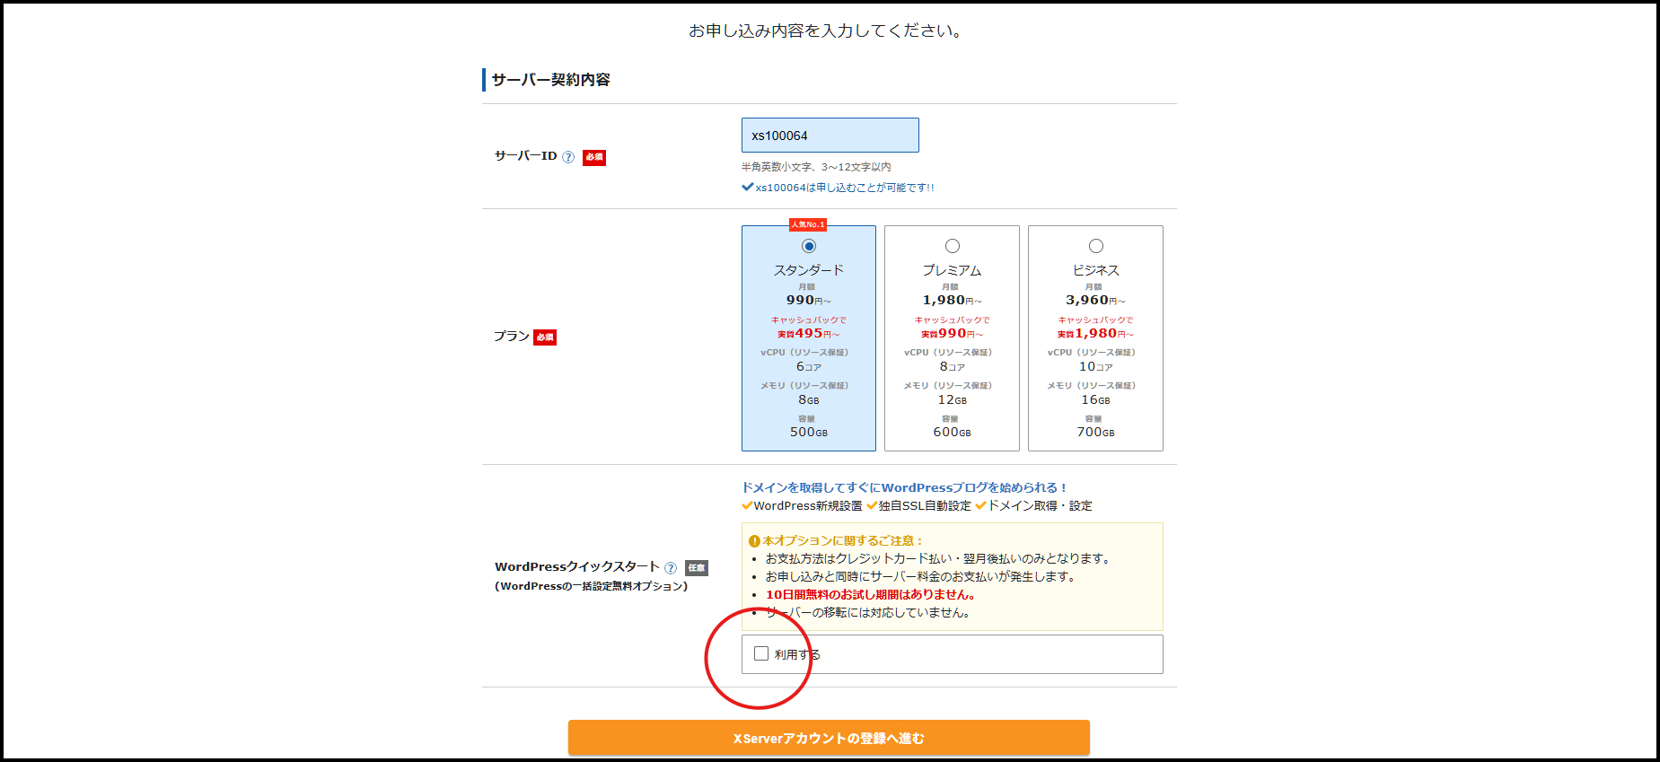
Task: Click the 半角英数小文字、3～12文字以内 hint
Action: click(x=816, y=167)
